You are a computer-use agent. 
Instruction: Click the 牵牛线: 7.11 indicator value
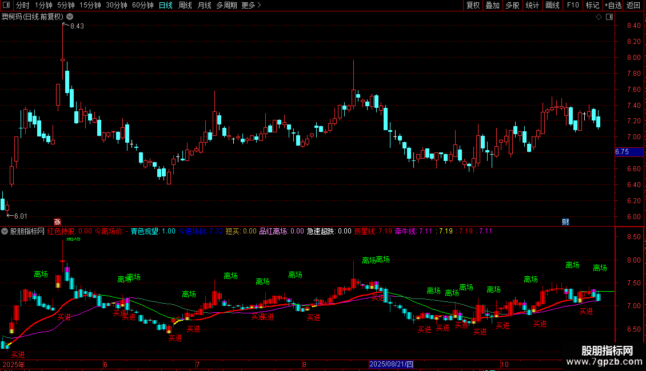coord(413,231)
